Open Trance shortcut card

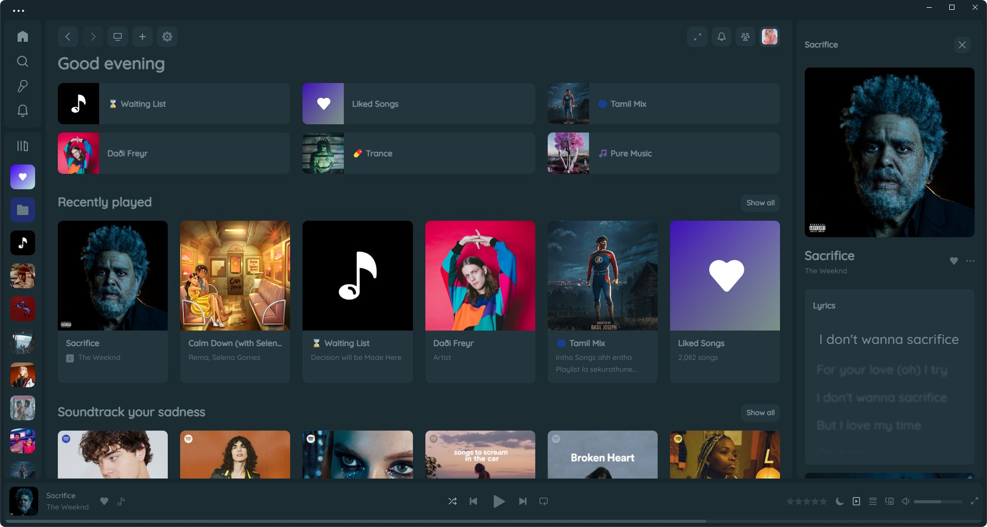tap(419, 153)
